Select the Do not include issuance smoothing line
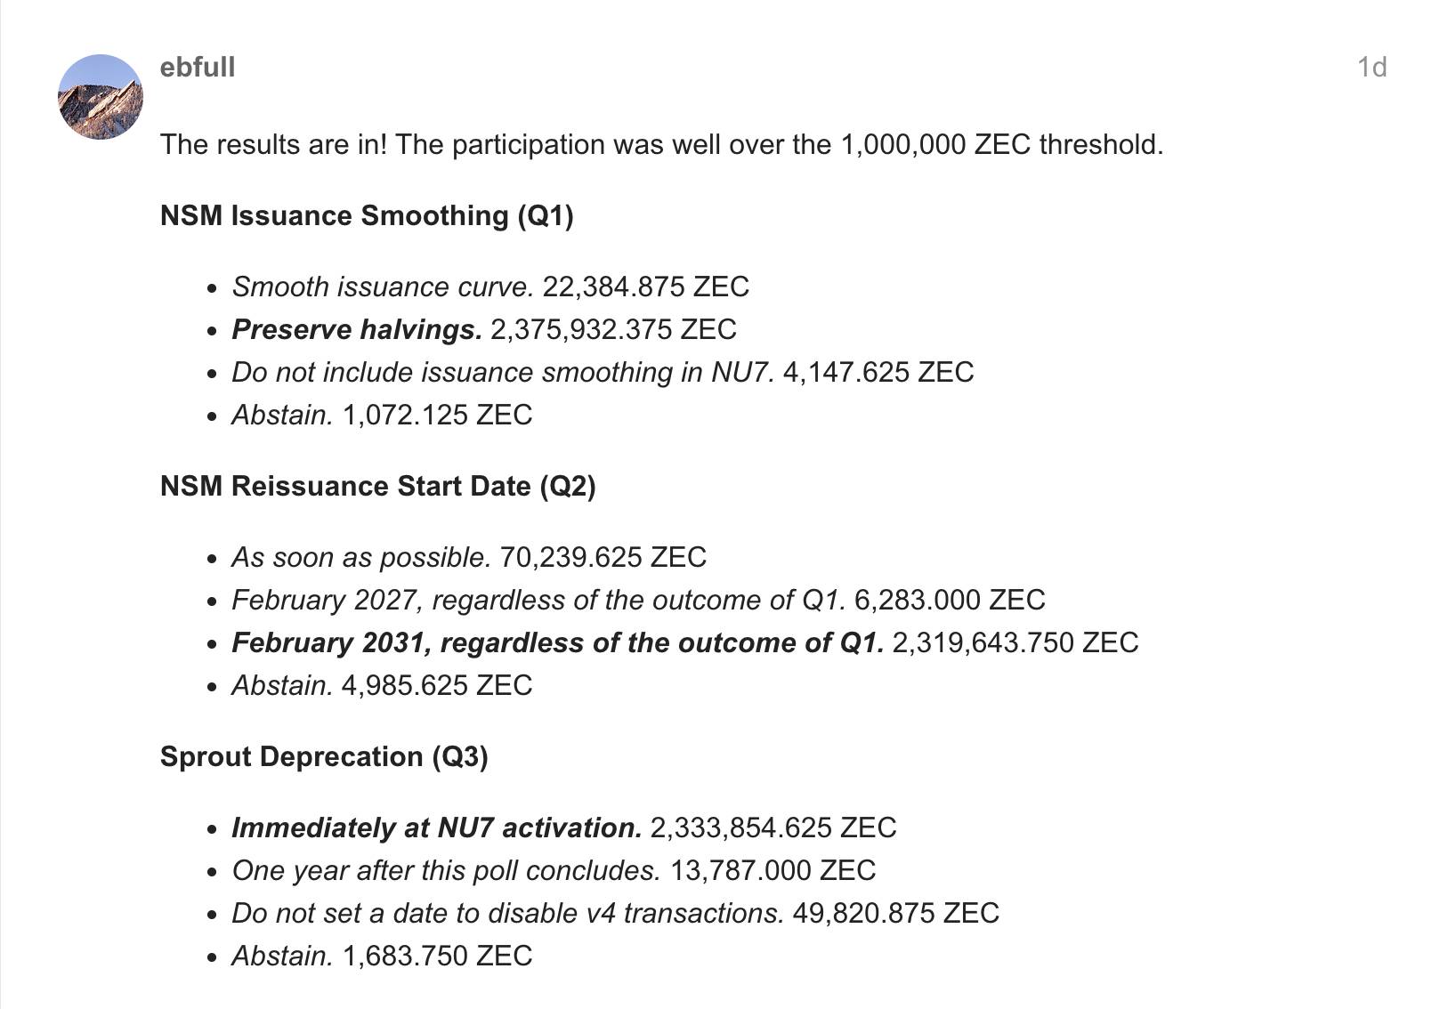Viewport: 1440px width, 1009px height. [x=603, y=373]
